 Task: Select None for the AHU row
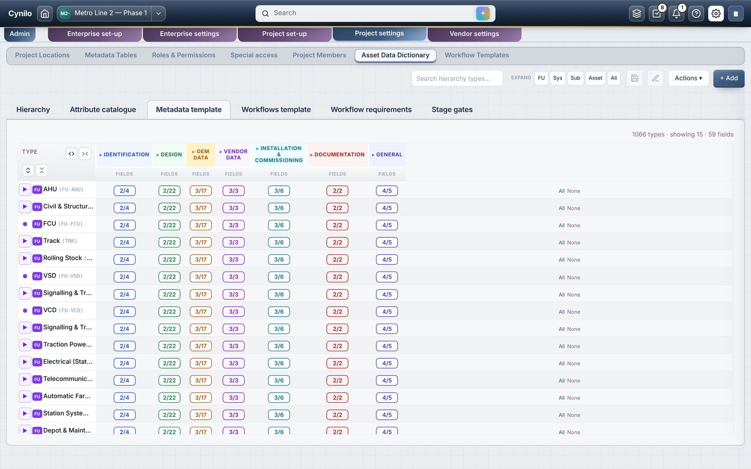tap(574, 191)
